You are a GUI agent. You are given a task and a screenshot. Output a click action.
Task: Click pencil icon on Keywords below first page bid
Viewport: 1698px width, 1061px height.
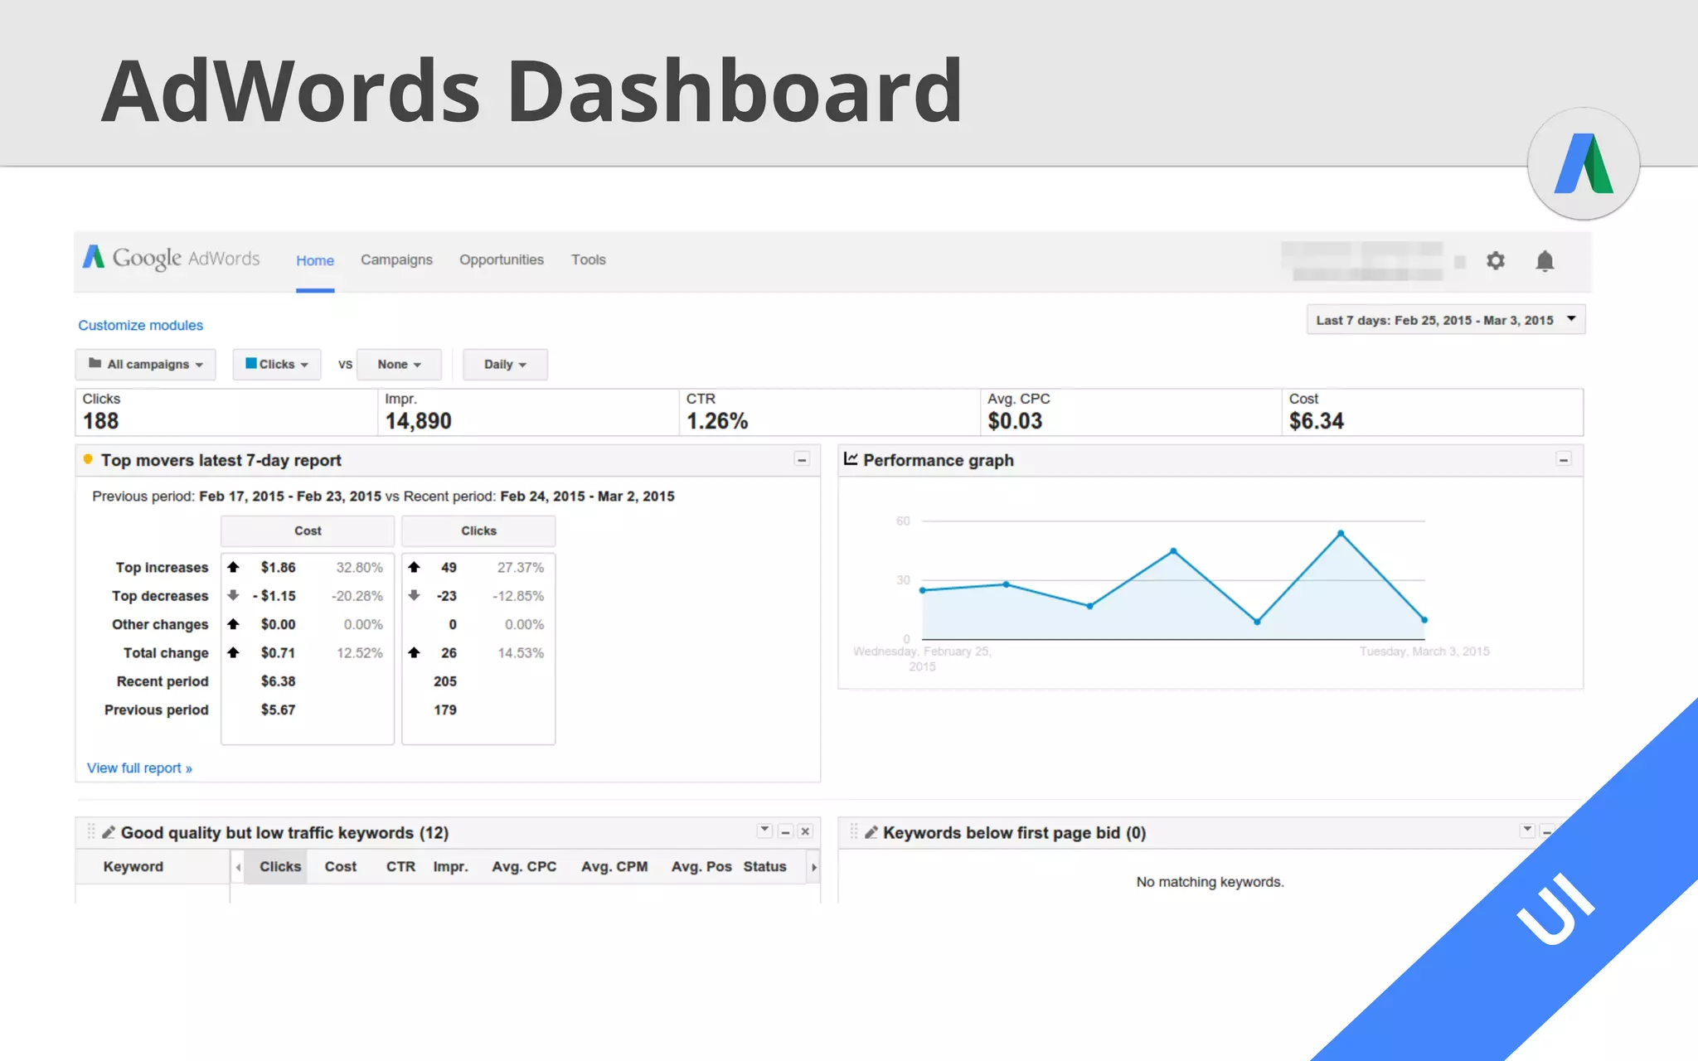click(x=871, y=832)
